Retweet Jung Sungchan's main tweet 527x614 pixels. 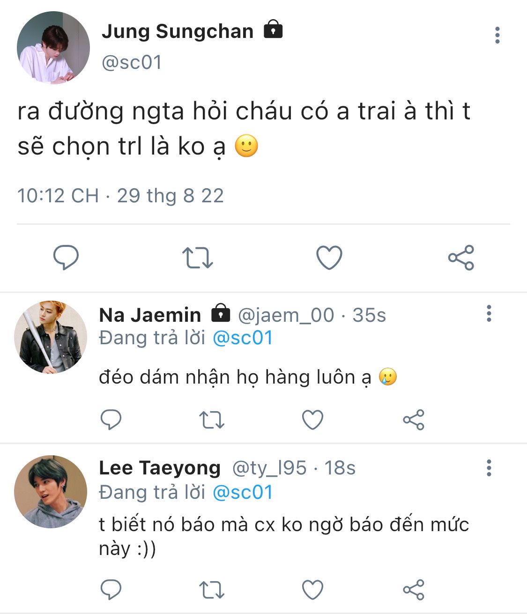click(x=197, y=258)
